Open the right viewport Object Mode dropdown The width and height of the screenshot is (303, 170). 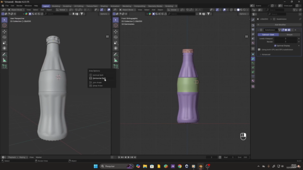coord(127,9)
